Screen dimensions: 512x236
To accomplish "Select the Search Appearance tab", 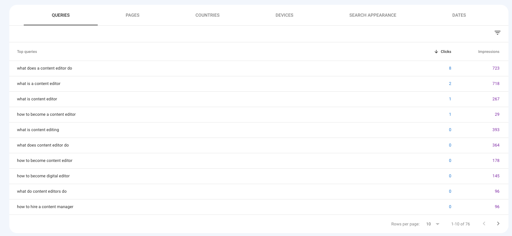I will pos(373,15).
